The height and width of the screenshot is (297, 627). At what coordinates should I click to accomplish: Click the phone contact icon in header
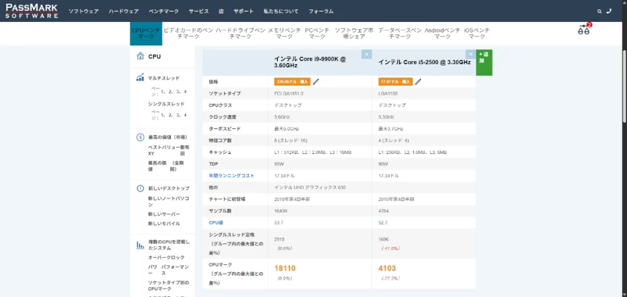pos(609,11)
